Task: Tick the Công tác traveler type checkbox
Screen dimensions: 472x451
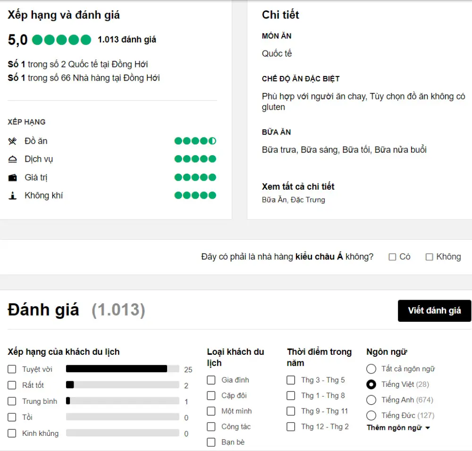Action: (211, 426)
